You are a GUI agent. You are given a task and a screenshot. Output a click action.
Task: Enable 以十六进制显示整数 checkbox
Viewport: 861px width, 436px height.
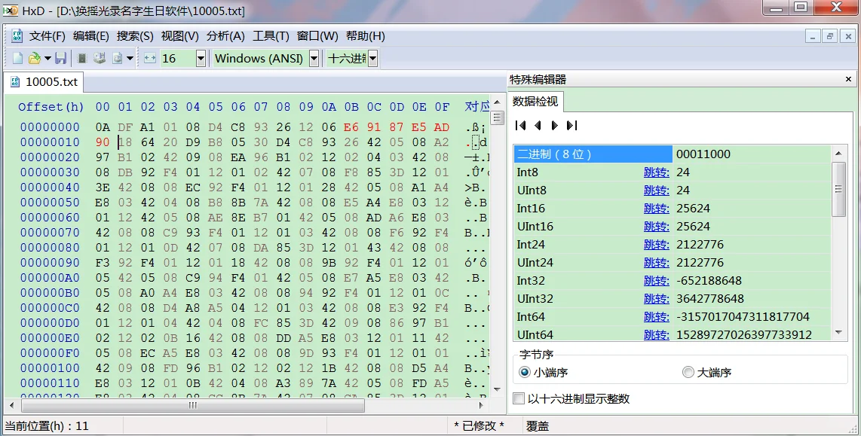pyautogui.click(x=518, y=398)
